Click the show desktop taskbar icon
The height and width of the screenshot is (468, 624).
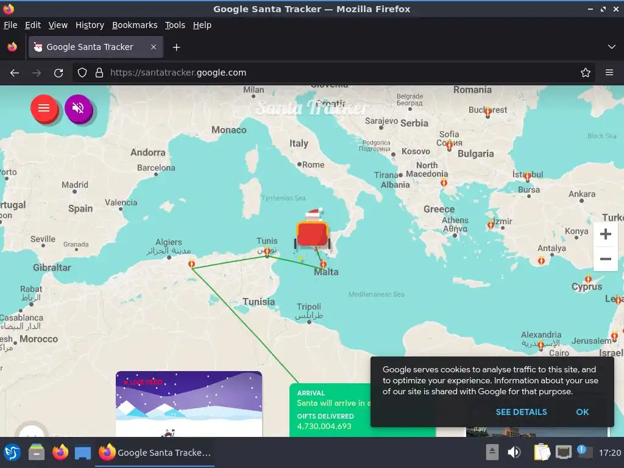click(83, 453)
